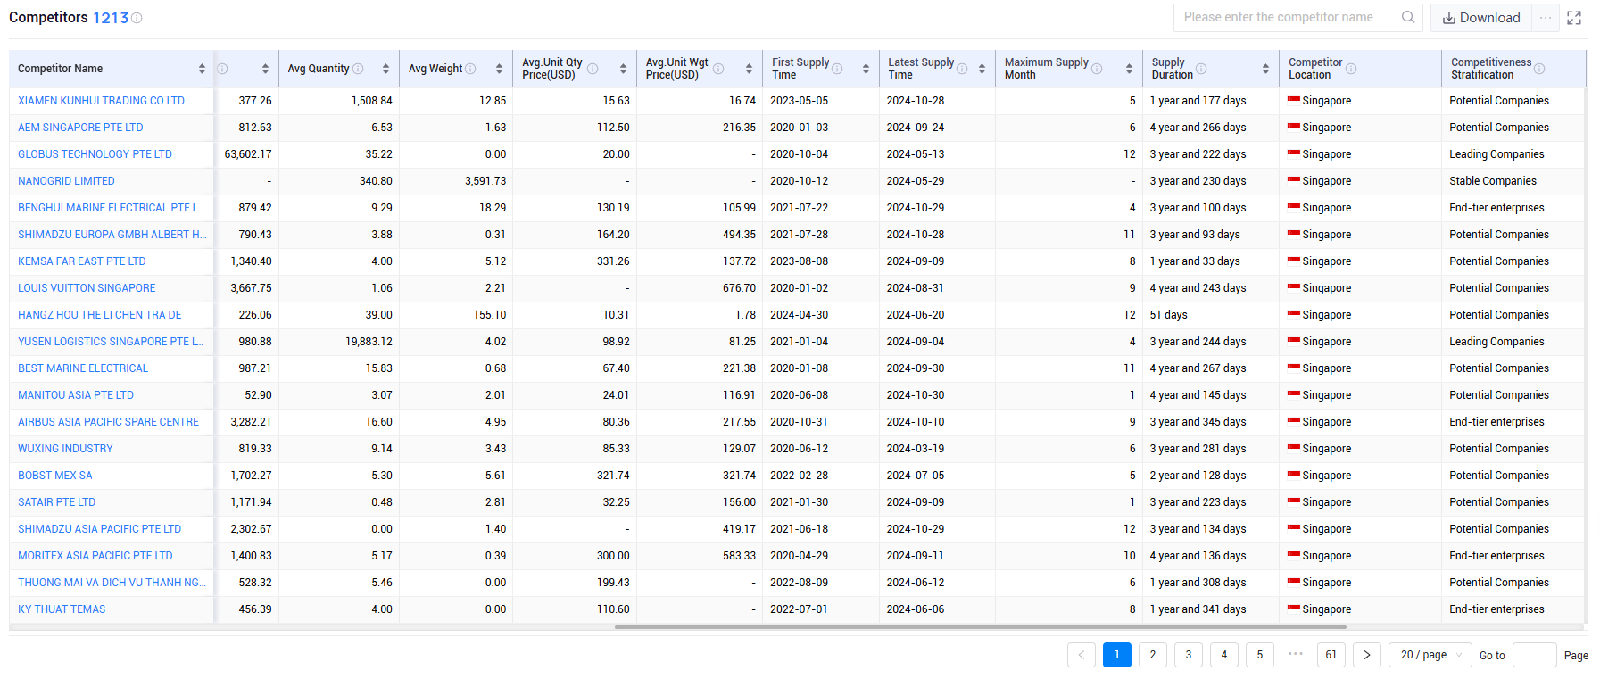This screenshot has height=679, width=1600.
Task: Toggle fullscreen expand icon
Action: [1574, 18]
